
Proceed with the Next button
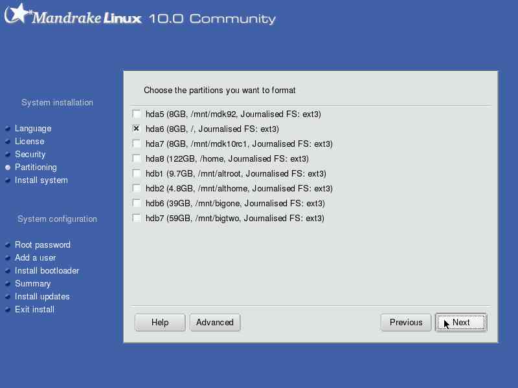point(461,322)
